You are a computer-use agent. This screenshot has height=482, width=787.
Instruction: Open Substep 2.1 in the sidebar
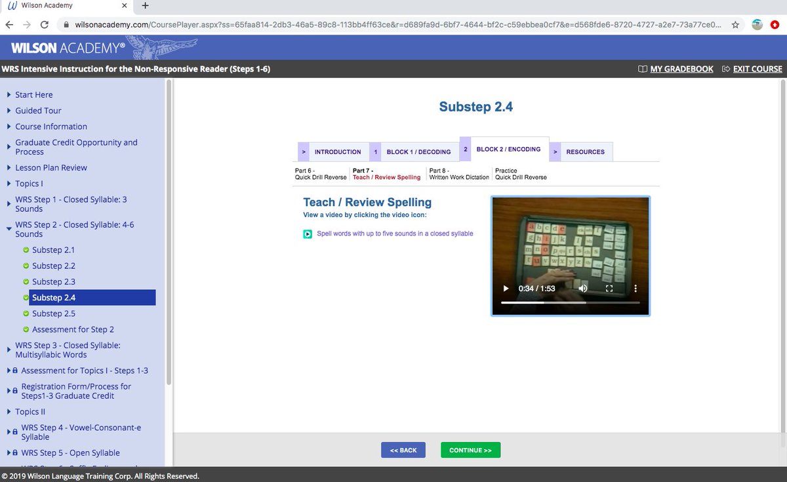(53, 250)
